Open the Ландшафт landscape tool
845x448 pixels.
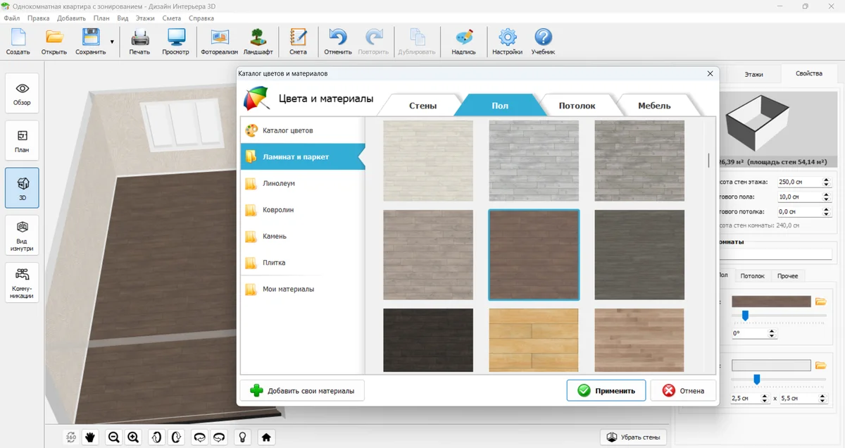[x=258, y=42]
